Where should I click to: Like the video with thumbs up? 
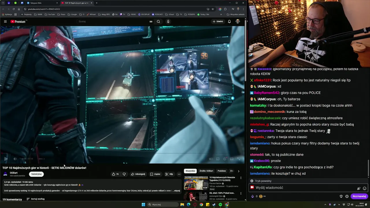click(116, 174)
